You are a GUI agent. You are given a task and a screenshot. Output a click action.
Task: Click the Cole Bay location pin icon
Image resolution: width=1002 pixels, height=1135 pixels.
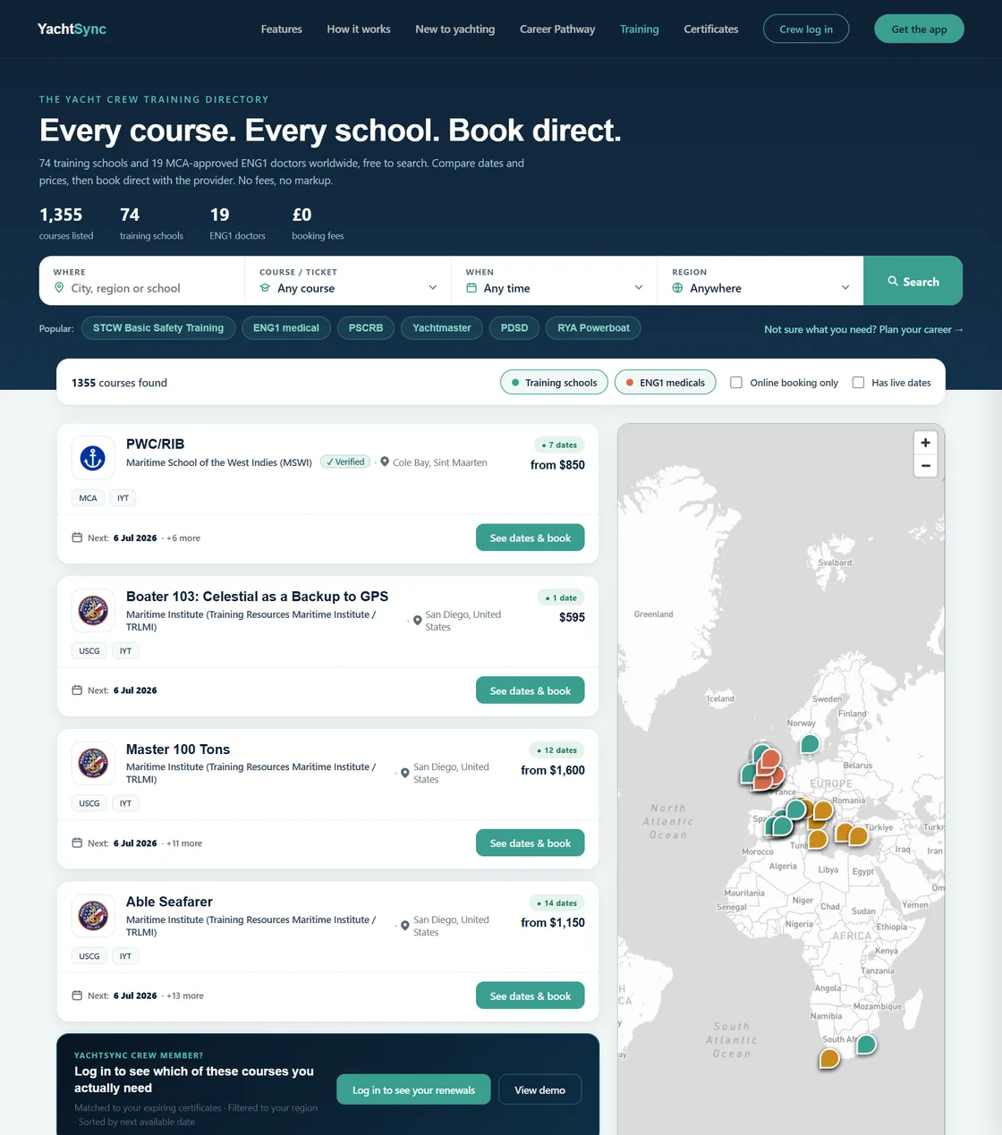coord(385,462)
